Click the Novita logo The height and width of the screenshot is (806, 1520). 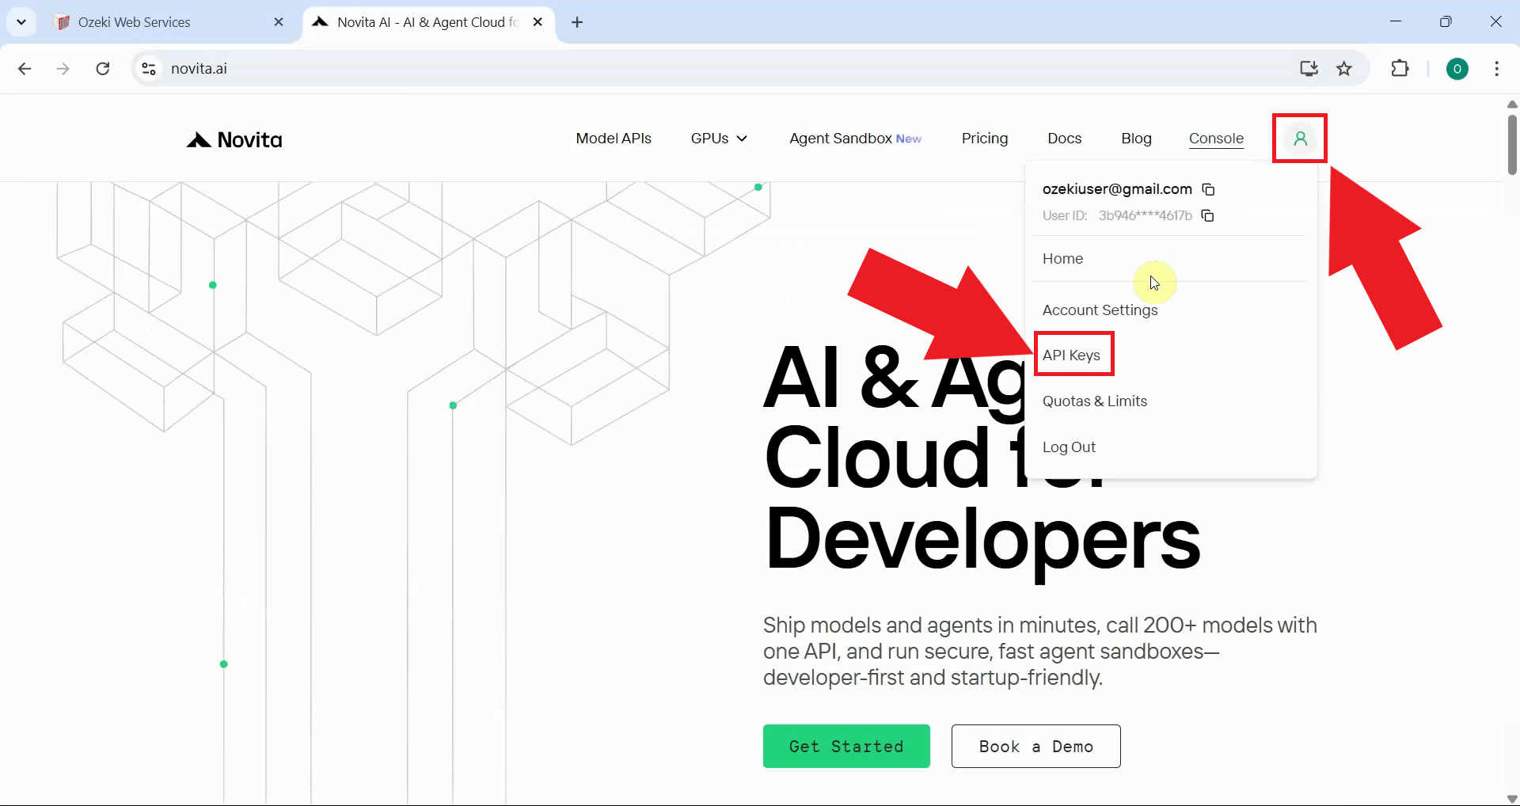pos(234,140)
